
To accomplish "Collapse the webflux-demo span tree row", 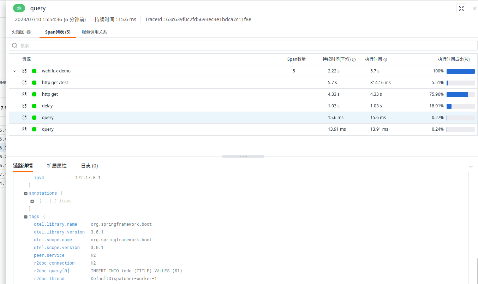I will click(x=14, y=71).
